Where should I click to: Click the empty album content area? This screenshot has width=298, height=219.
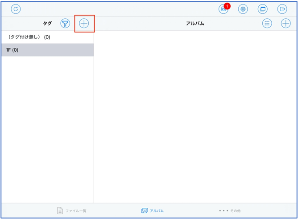click(x=195, y=116)
